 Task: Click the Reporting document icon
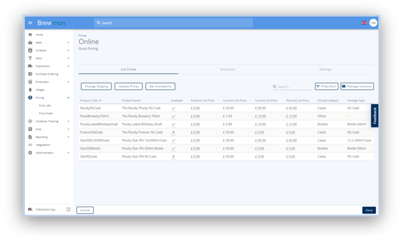click(30, 137)
